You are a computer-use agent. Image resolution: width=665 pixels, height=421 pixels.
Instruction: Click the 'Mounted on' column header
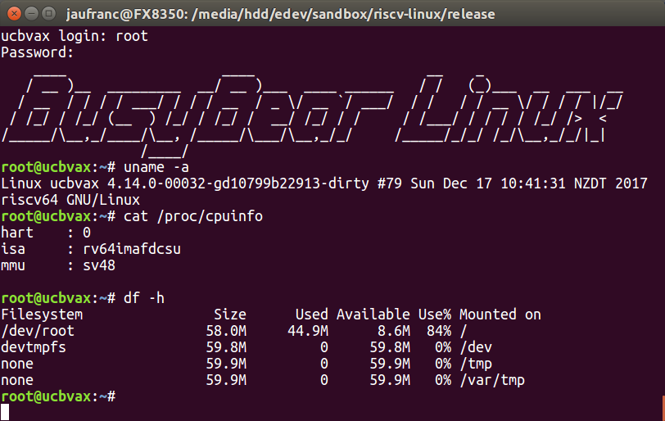500,315
